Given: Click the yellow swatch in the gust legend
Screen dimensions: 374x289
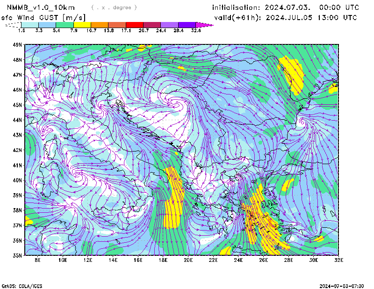Looking at the screenshot, I should tap(82, 25).
